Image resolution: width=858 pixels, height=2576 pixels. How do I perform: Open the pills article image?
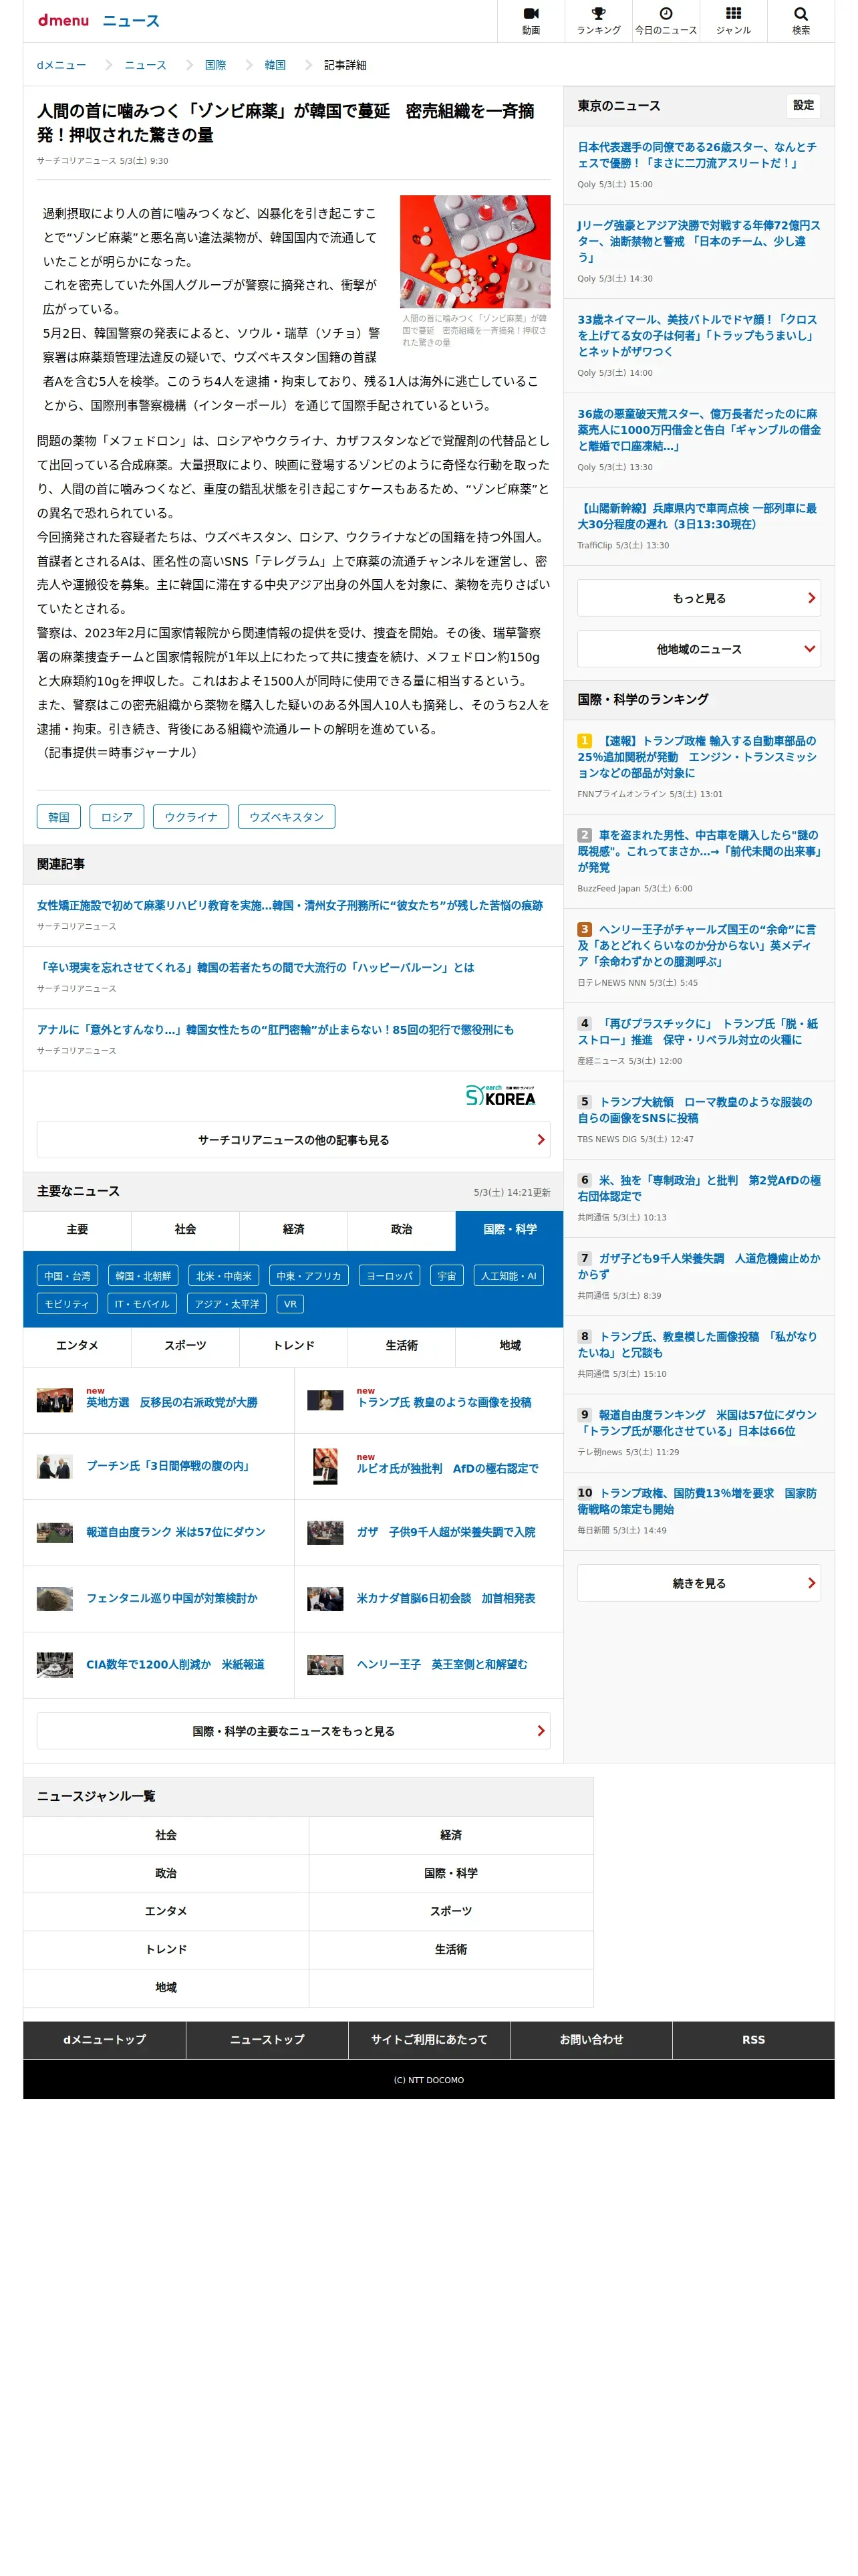pos(474,251)
